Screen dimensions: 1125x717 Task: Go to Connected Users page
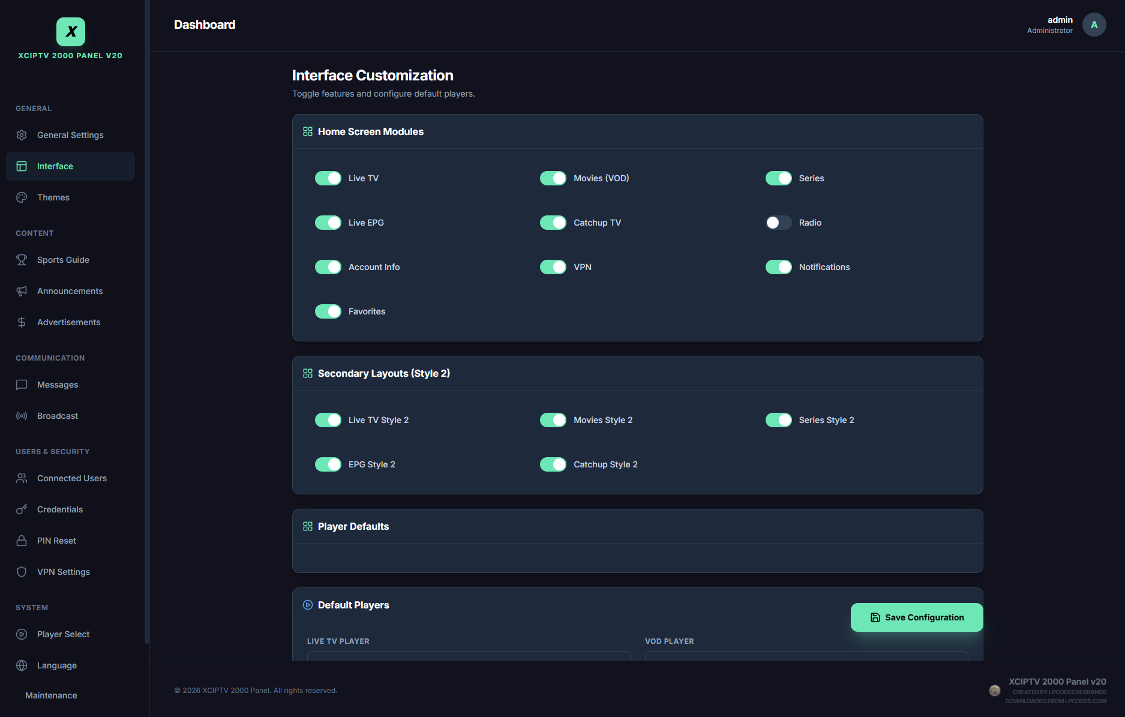71,478
